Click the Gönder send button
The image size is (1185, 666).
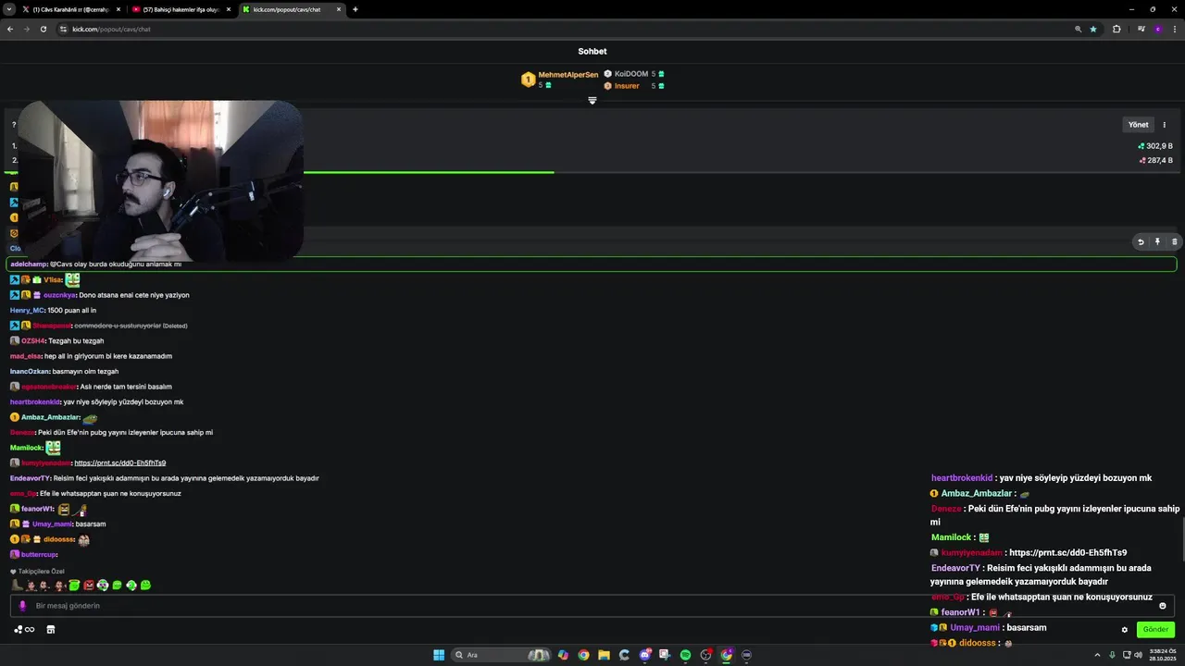point(1155,630)
